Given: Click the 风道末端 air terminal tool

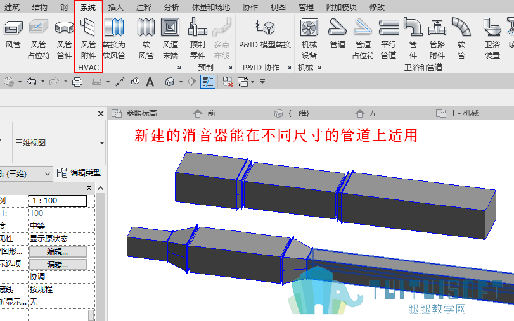Looking at the screenshot, I should click(x=170, y=39).
